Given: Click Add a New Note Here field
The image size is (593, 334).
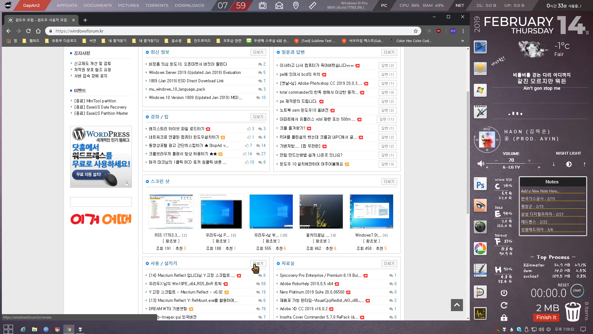Looking at the screenshot, I should pos(553,191).
